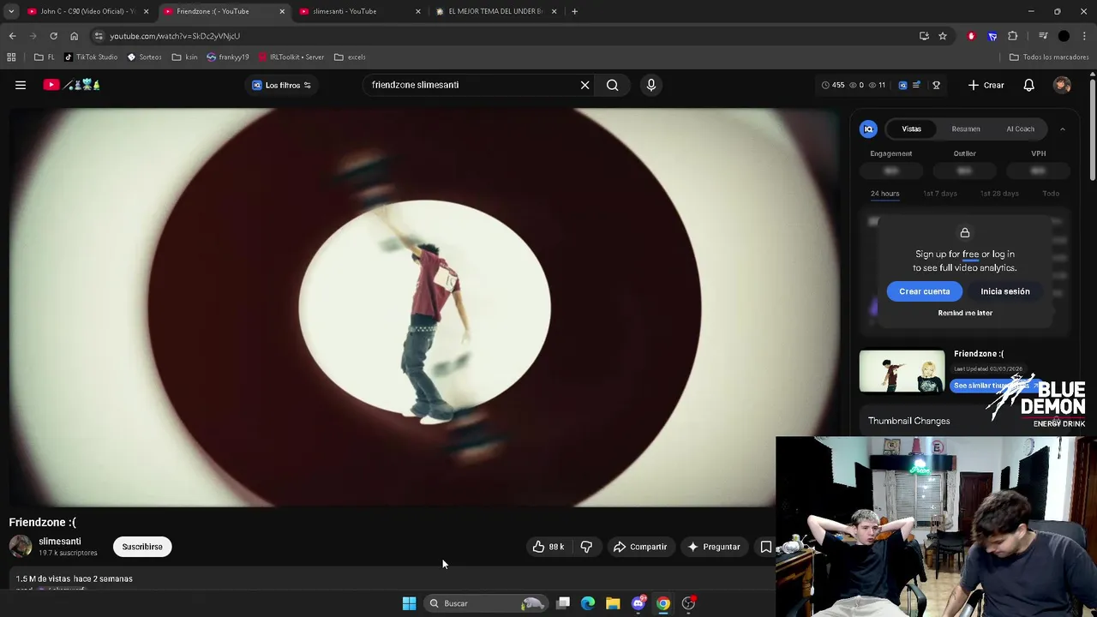
Task: Open the Crear dropdown
Action: pos(986,85)
